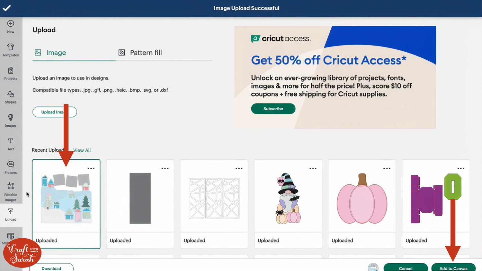Open the Templates sidebar icon

[x=11, y=47]
